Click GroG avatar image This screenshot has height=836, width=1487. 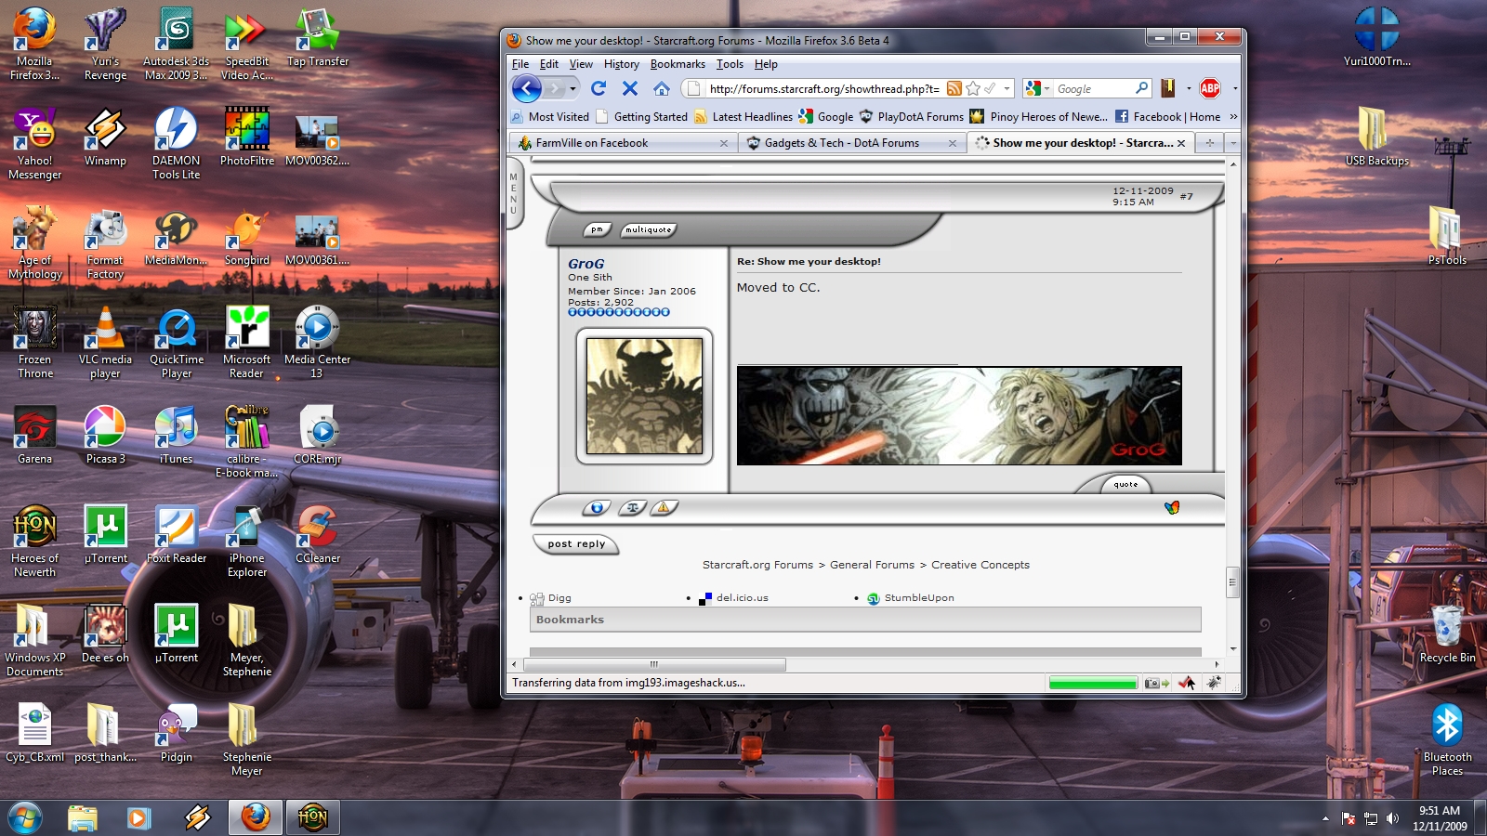(644, 396)
